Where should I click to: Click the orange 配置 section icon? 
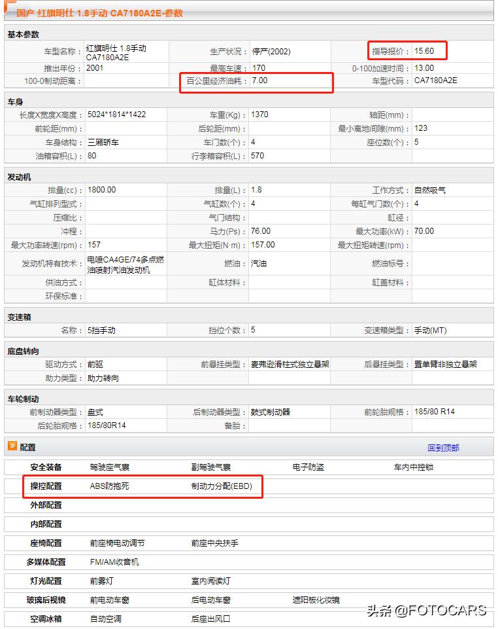pyautogui.click(x=12, y=446)
